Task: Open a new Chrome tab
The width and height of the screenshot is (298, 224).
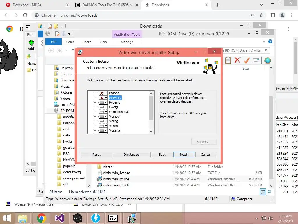Action: click(218, 5)
